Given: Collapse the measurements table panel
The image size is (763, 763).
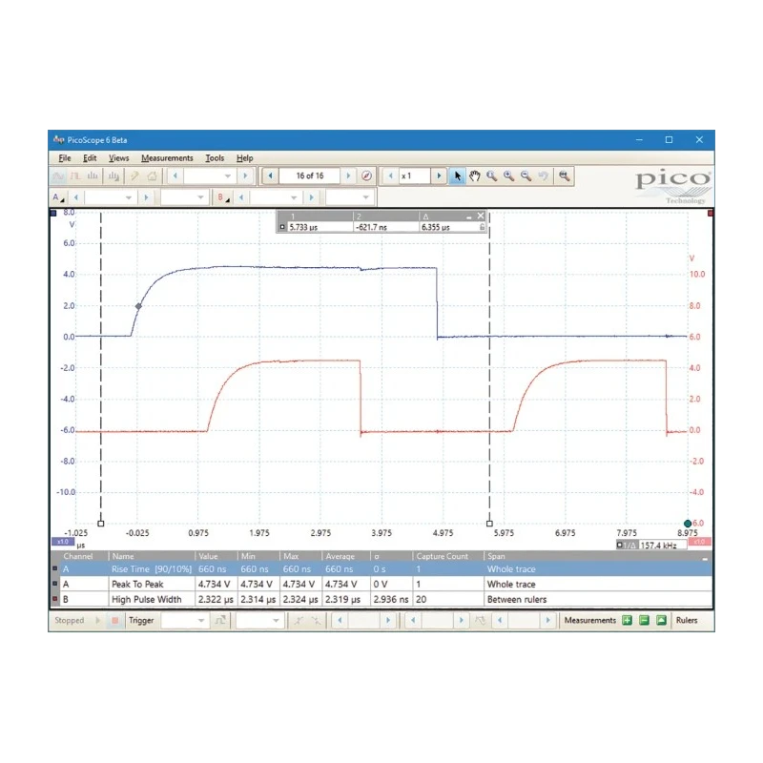Looking at the screenshot, I should click(705, 558).
